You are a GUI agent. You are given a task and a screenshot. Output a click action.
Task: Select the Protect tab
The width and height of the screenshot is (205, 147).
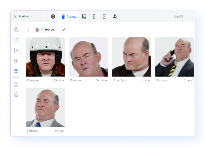tap(69, 17)
